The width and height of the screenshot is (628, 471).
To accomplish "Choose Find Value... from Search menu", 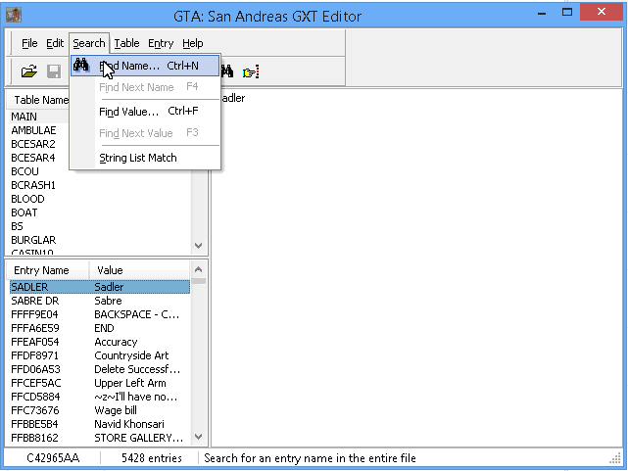I will pyautogui.click(x=145, y=112).
